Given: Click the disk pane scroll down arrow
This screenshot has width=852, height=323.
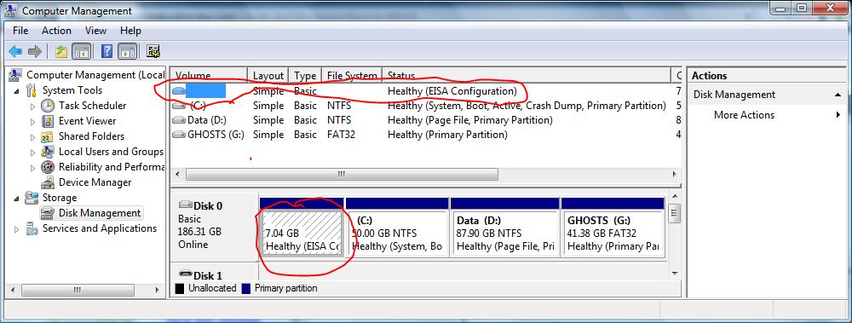Looking at the screenshot, I should pos(674,273).
